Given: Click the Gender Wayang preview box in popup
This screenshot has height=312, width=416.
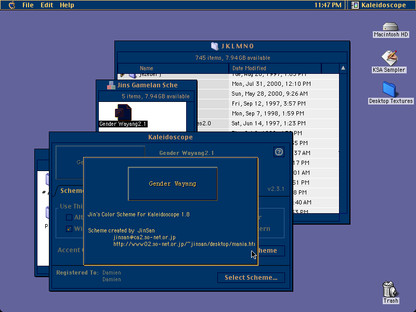Looking at the screenshot, I should (173, 184).
